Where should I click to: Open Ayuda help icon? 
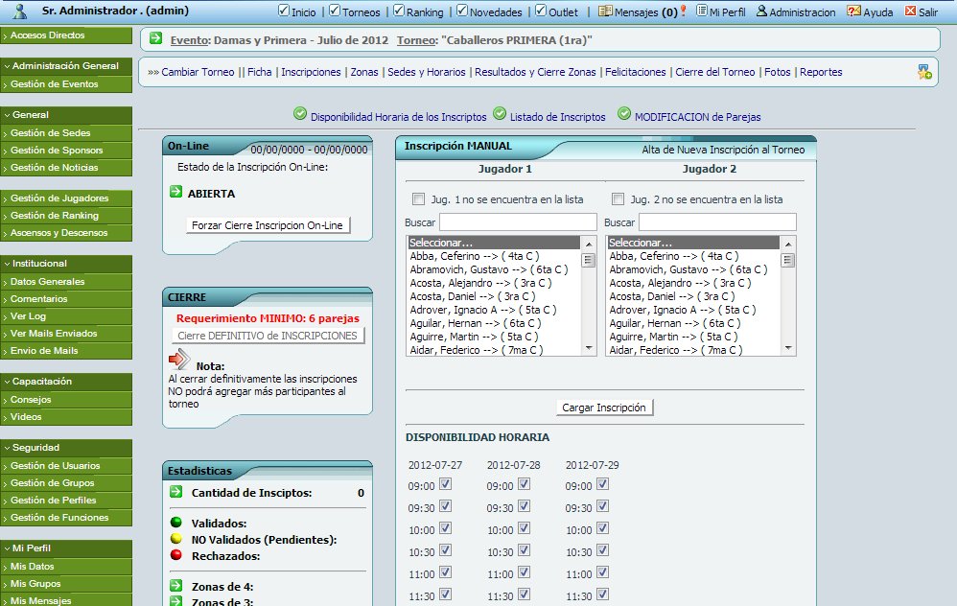[854, 12]
